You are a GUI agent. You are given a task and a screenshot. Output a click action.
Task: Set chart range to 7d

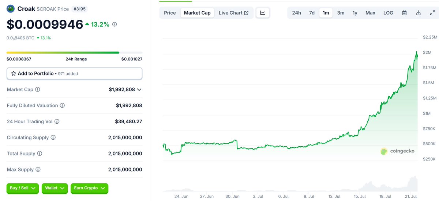[312, 13]
